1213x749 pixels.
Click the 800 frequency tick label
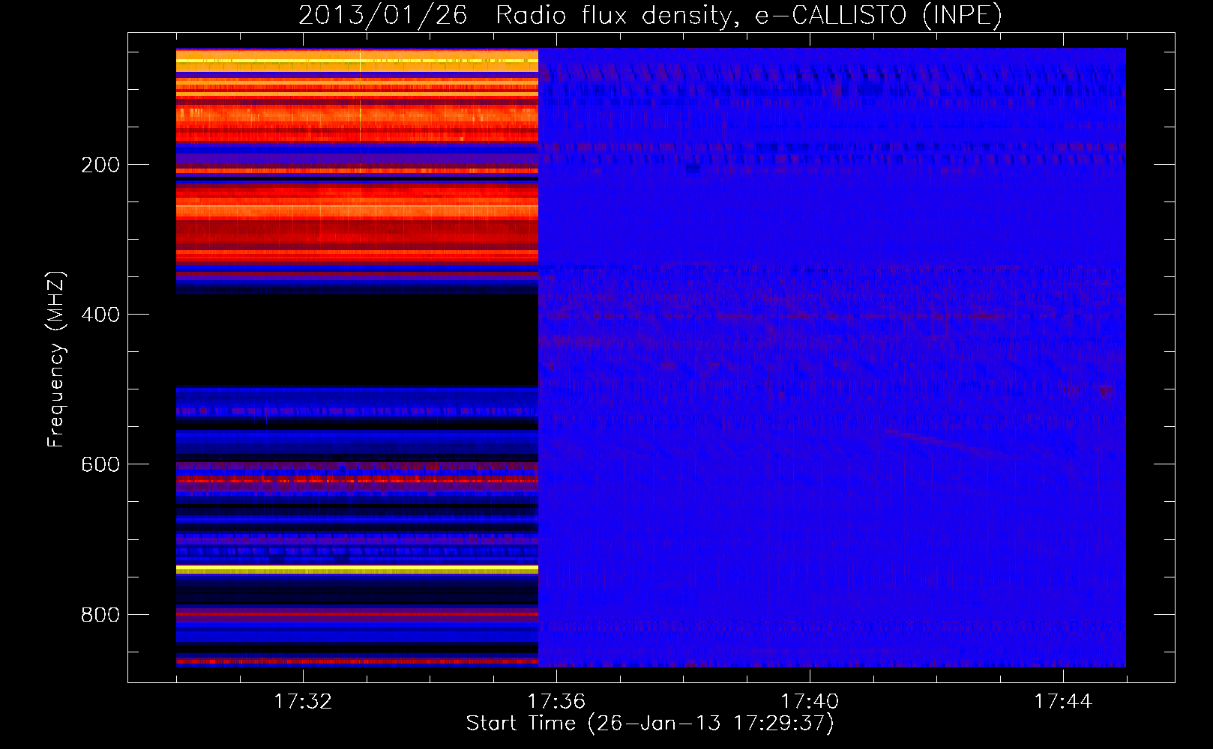point(100,615)
